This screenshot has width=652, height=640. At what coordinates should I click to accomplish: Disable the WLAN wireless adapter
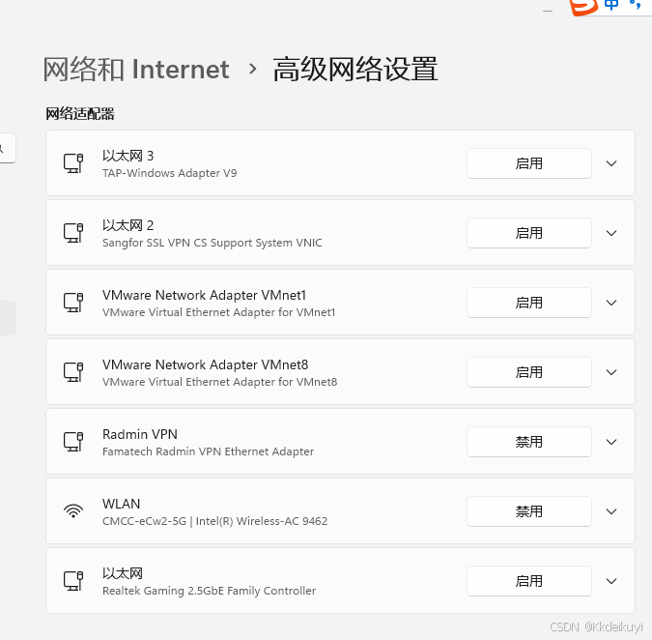528,511
